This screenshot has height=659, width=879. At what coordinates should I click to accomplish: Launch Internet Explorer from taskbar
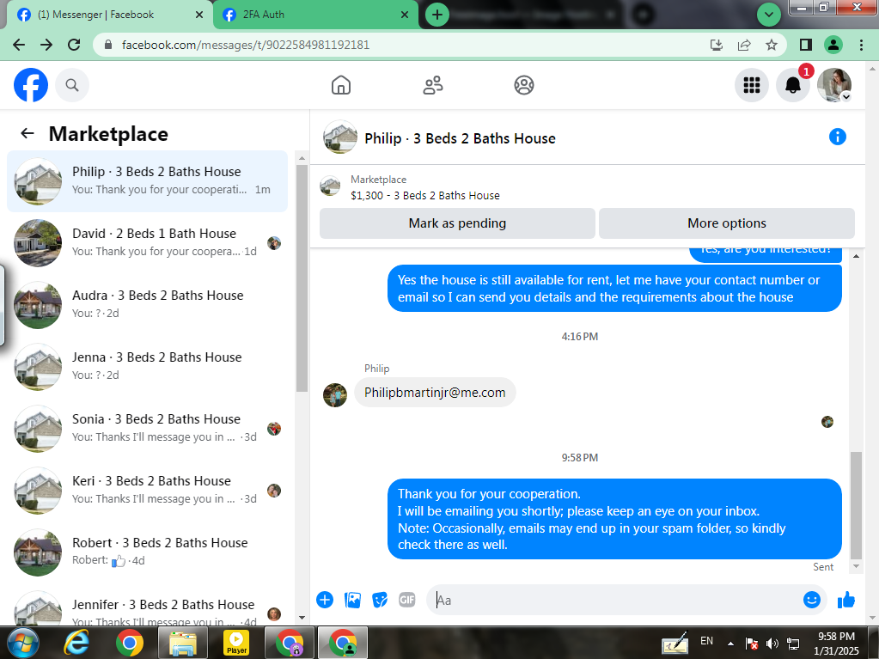(x=76, y=643)
